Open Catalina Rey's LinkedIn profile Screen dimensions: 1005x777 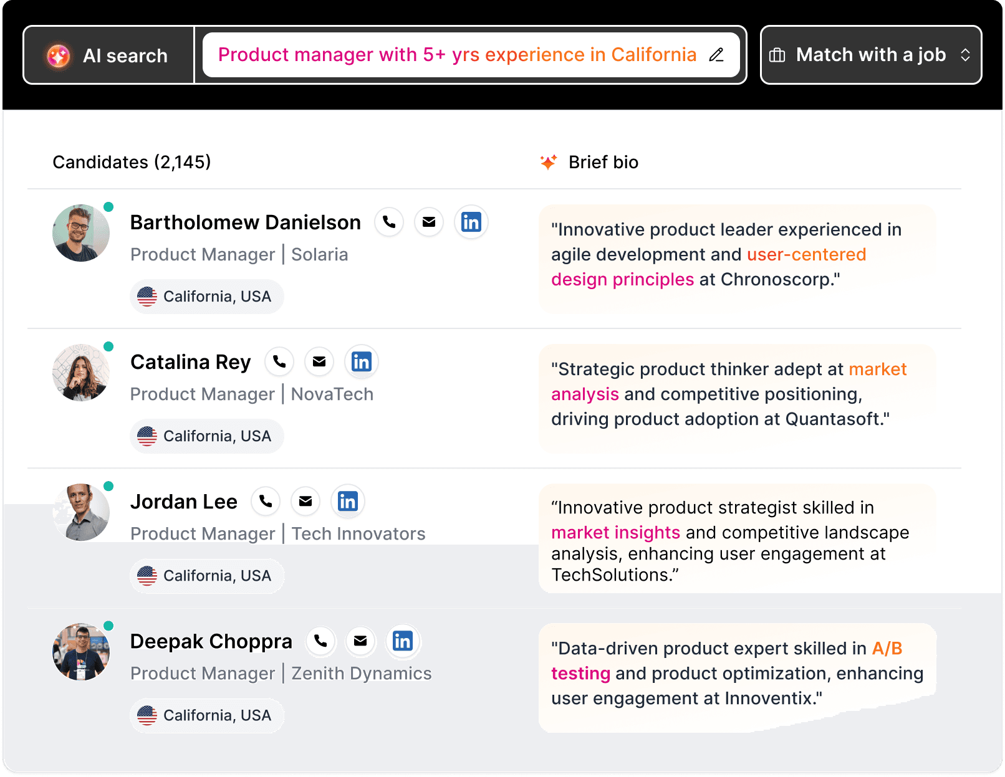(362, 361)
